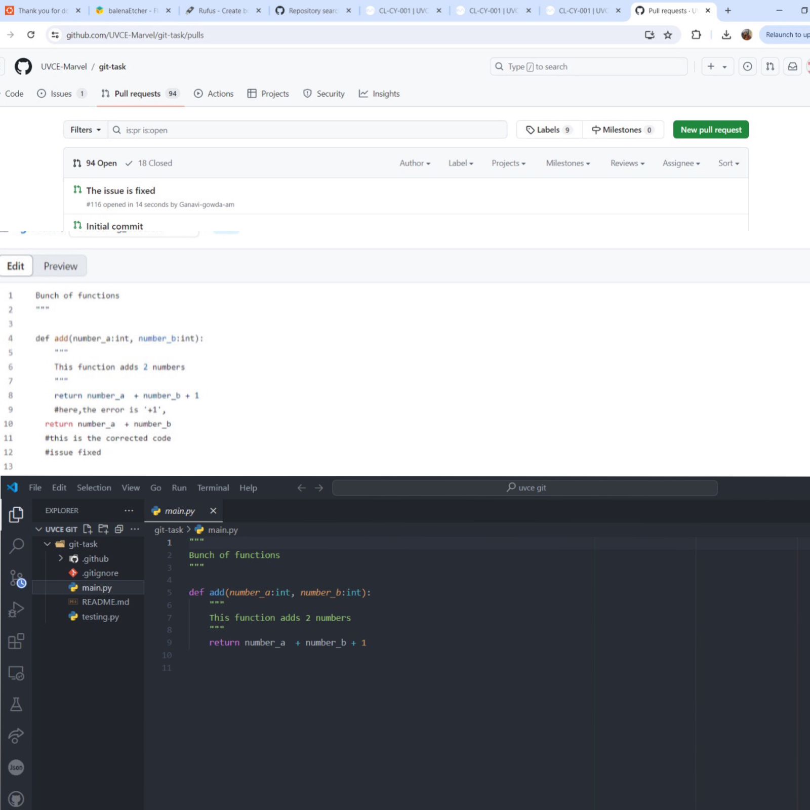
Task: Click the GitHub 'Type / to search' box
Action: click(x=589, y=66)
